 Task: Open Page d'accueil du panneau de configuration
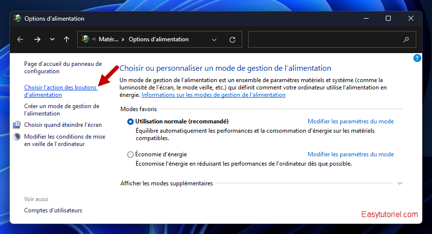coord(63,67)
